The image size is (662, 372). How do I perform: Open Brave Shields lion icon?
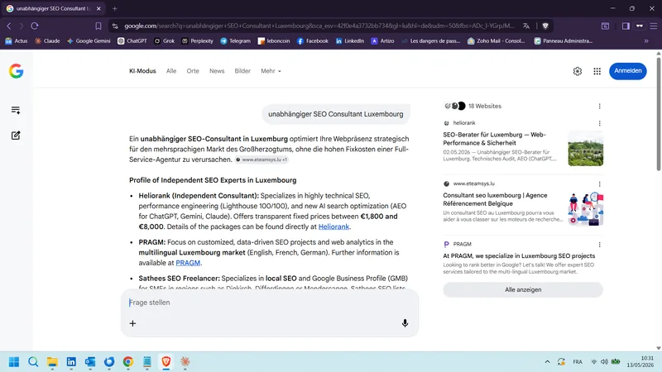pyautogui.click(x=545, y=26)
